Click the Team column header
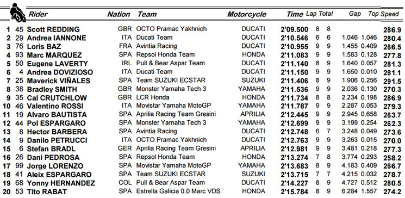Image resolution: width=405 pixels, height=198 pixels. coord(147,14)
